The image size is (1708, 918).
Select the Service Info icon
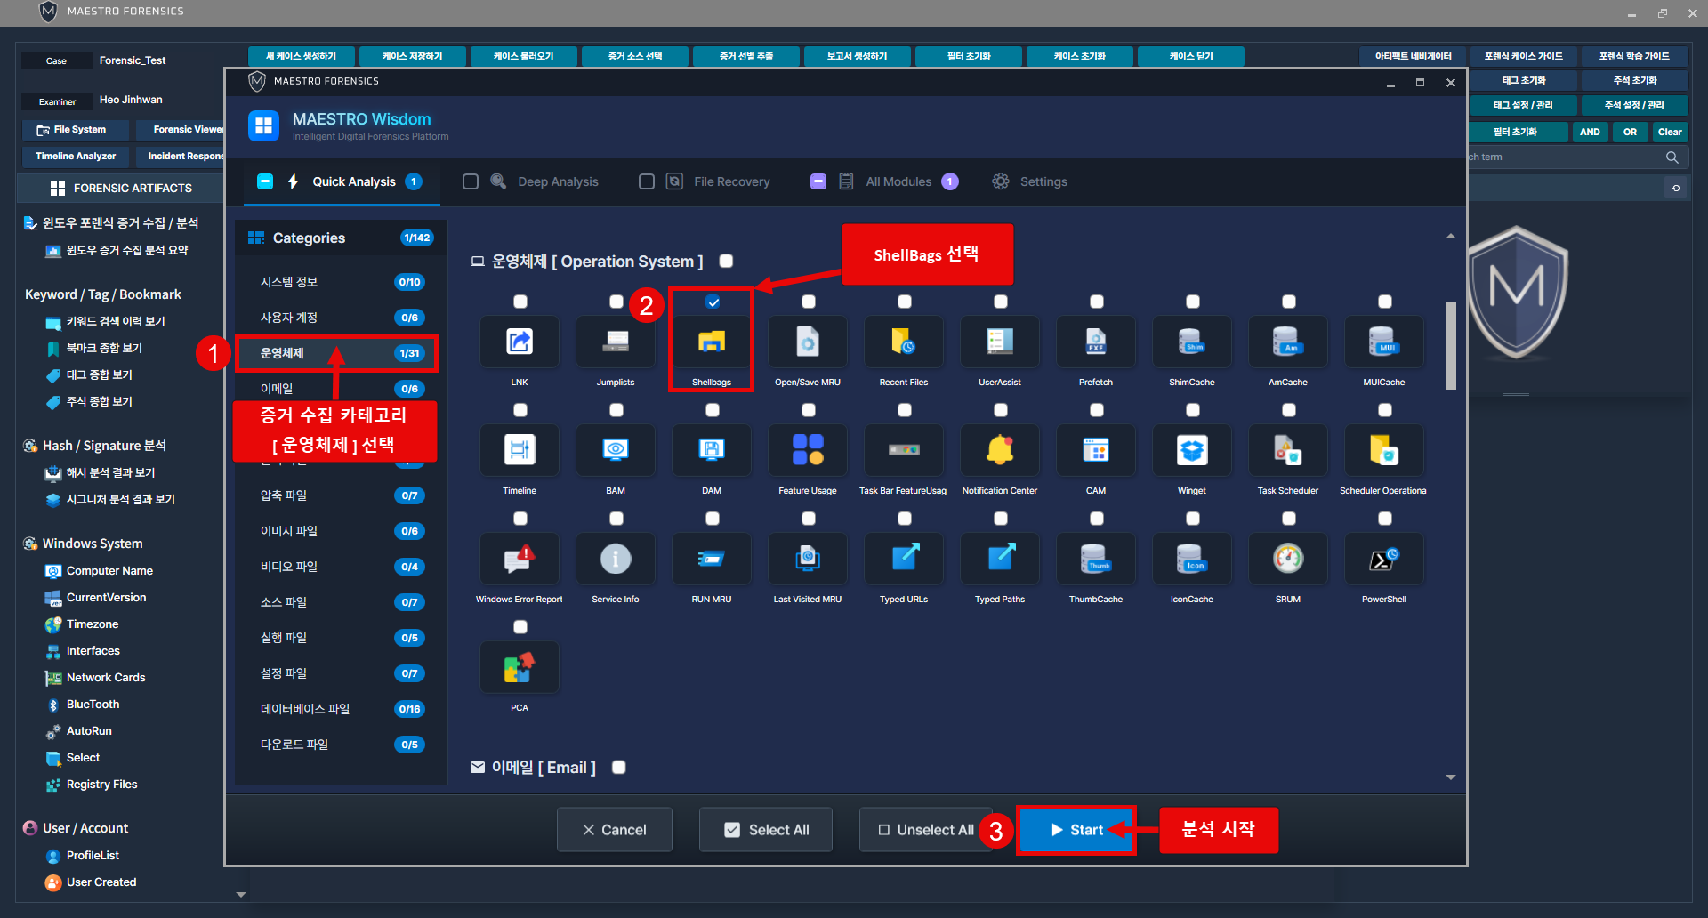pos(616,559)
